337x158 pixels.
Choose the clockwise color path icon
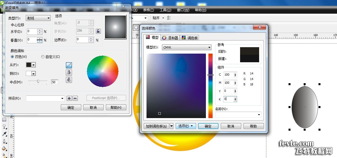coord(69,80)
